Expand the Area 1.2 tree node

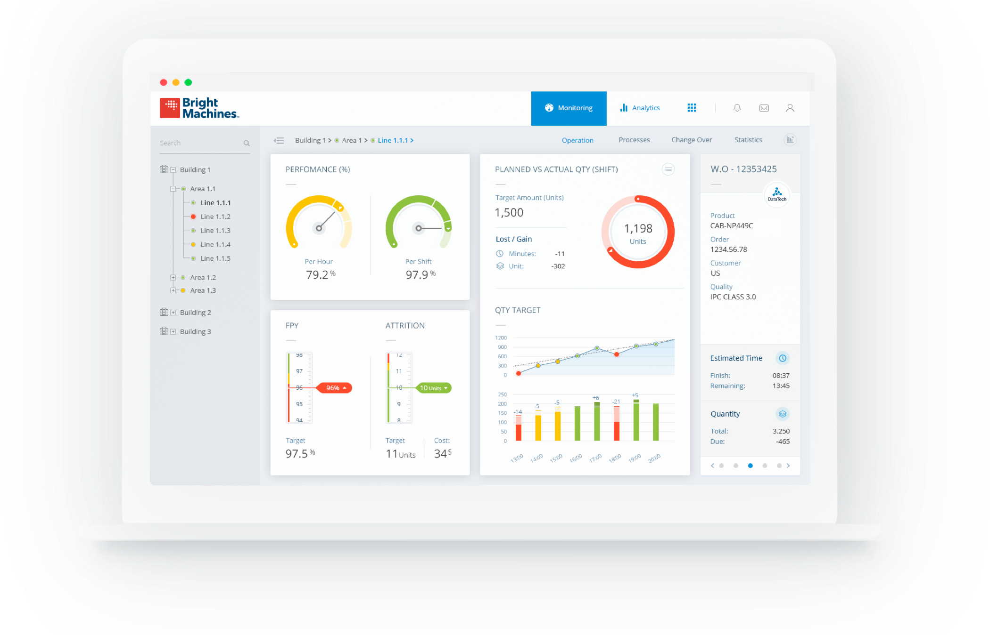173,278
